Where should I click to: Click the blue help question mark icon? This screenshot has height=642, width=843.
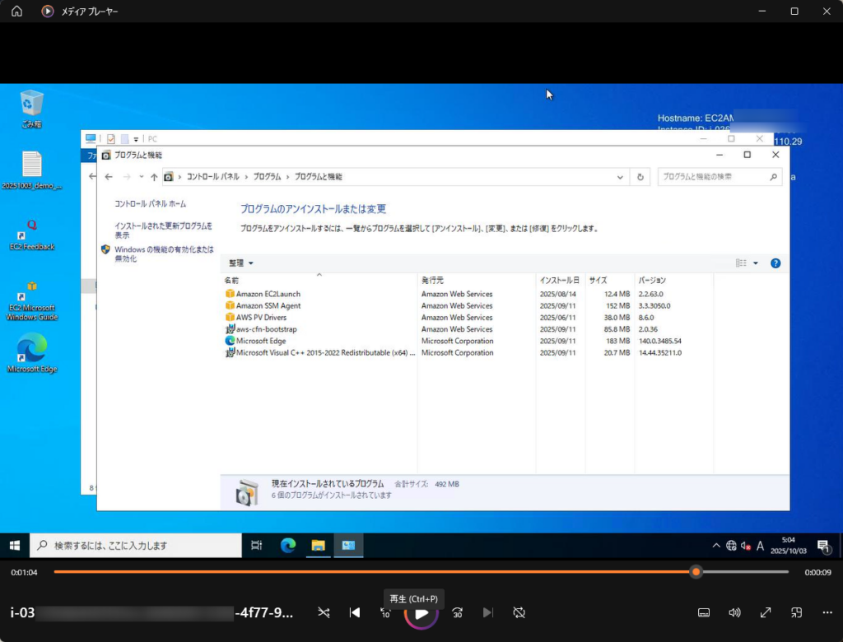[775, 263]
